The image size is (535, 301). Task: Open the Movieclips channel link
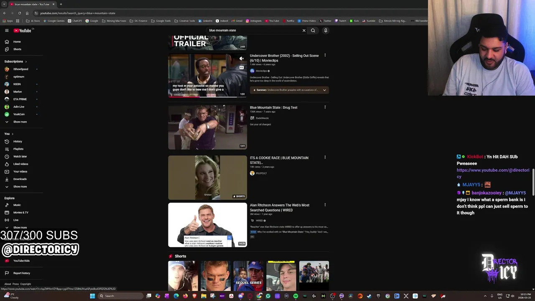tap(261, 71)
